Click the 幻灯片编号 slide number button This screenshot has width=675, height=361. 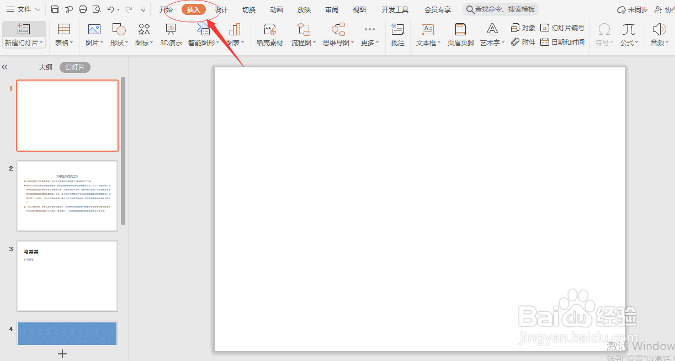[562, 28]
